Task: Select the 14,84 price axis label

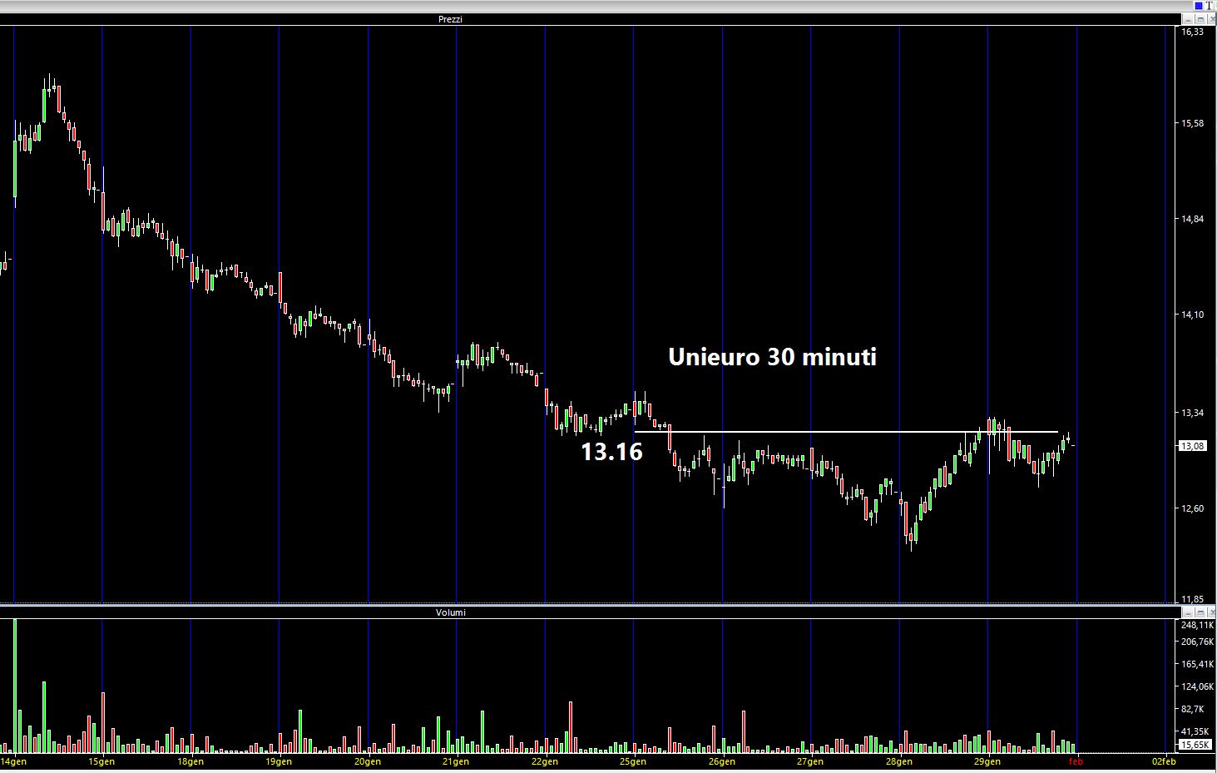Action: (x=1192, y=219)
